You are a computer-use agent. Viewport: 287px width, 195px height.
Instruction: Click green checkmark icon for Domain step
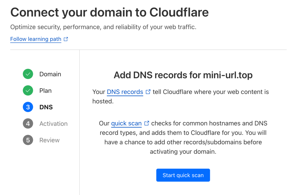[x=28, y=74]
